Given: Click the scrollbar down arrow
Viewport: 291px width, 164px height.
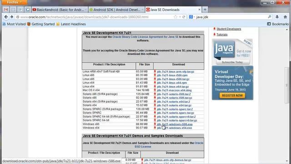Looking at the screenshot, I should (287, 161).
